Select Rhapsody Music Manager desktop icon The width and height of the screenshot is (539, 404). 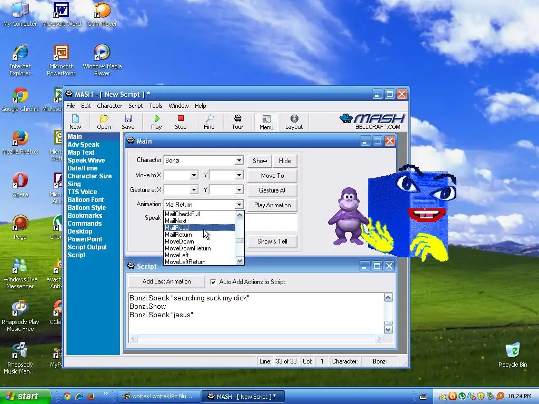pos(20,359)
